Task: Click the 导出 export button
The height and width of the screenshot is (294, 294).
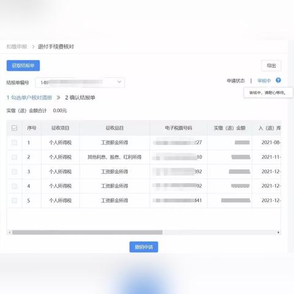Action: (x=271, y=66)
